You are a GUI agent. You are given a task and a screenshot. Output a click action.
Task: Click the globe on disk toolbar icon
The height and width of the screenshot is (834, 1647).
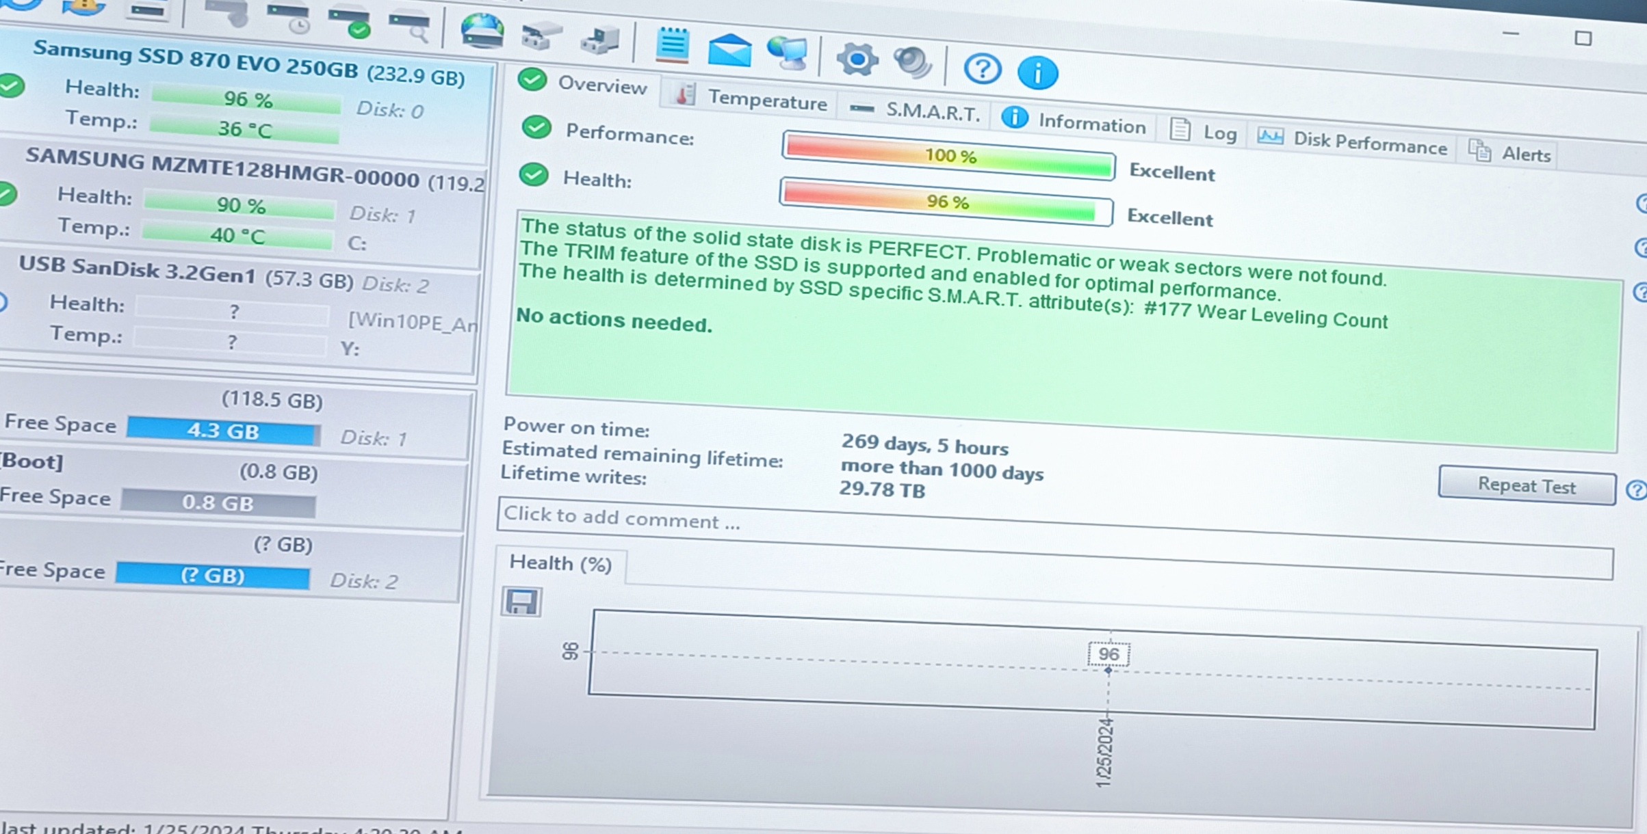(x=482, y=32)
